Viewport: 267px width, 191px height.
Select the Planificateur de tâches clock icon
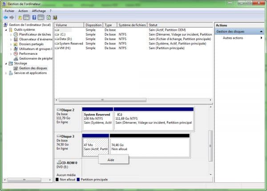16,34
